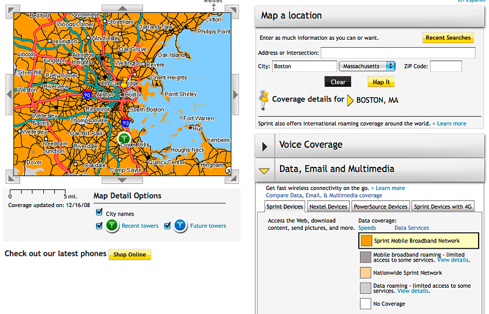The image size is (489, 314).
Task: Open View details for mobile broadband roaming
Action: (453, 260)
